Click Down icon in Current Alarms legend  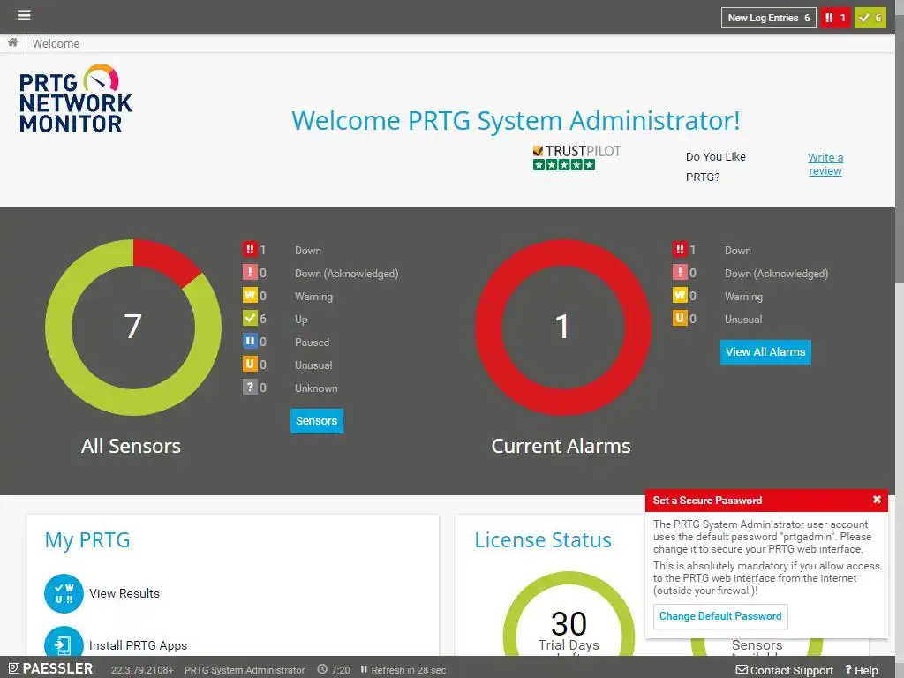tap(680, 249)
